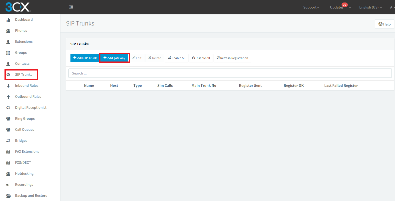Open Outbound Rules
This screenshot has height=201, width=395.
coord(28,96)
